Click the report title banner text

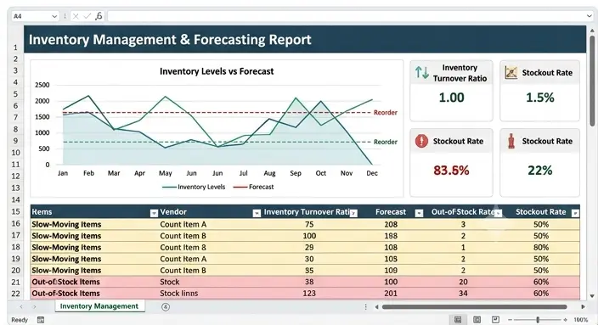(170, 40)
